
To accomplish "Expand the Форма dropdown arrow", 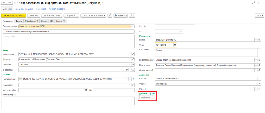I will 259,84.
